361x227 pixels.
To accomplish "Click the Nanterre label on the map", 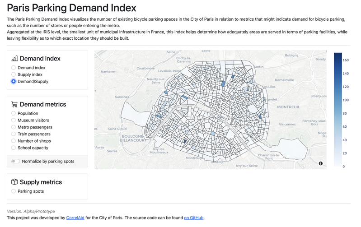I will click(108, 71).
